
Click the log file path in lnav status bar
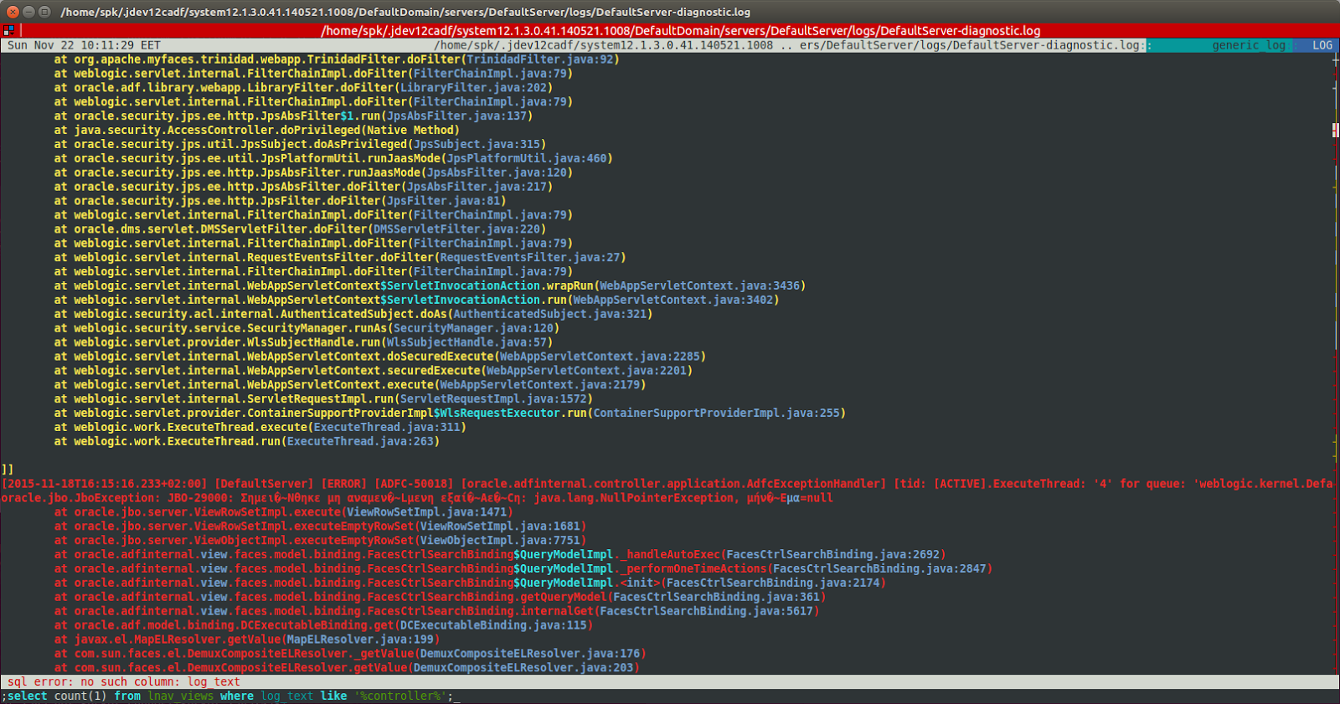pyautogui.click(x=787, y=45)
